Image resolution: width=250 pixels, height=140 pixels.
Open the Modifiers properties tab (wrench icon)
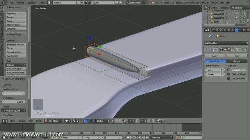pyautogui.click(x=237, y=30)
